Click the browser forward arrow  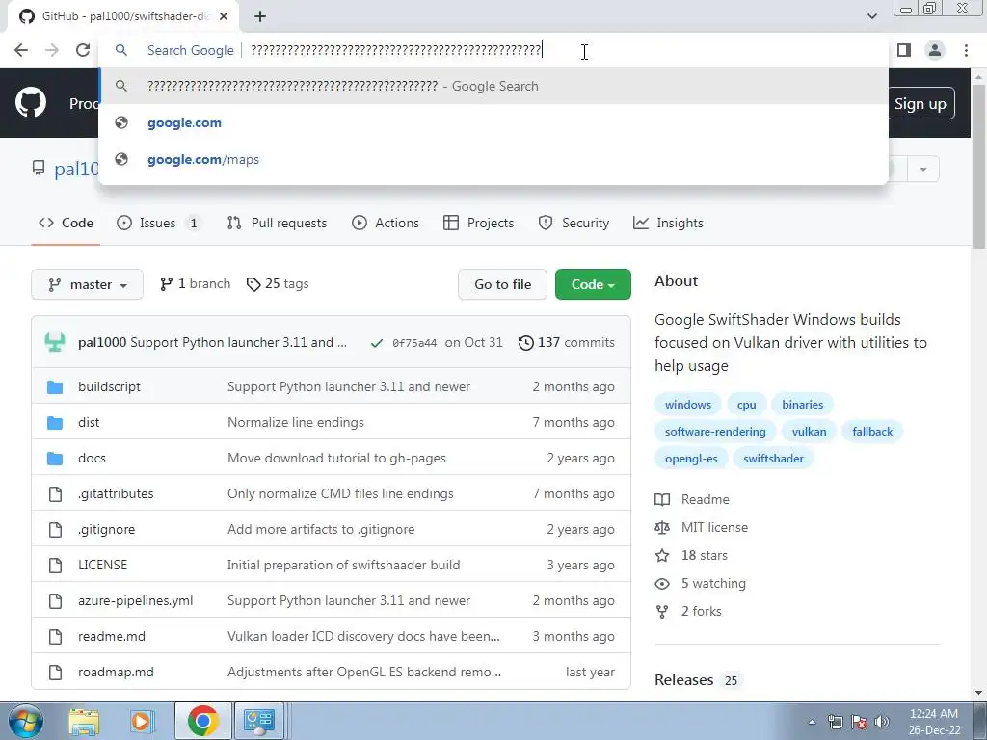point(52,50)
